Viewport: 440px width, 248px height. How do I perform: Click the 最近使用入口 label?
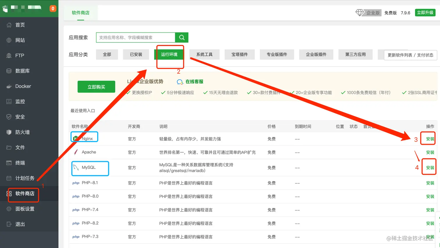(x=83, y=111)
